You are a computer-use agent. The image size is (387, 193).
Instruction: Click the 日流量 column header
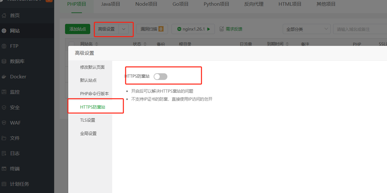[246, 44]
